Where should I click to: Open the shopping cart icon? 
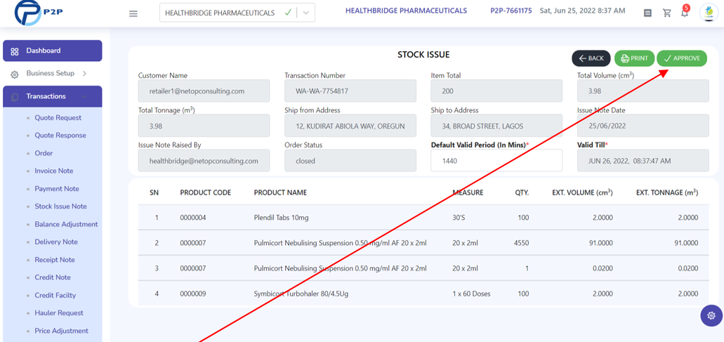pos(666,13)
